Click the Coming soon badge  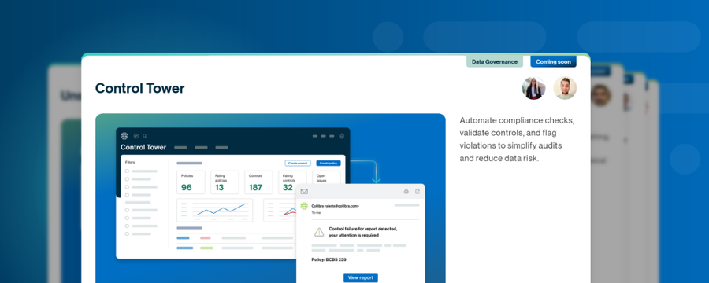point(554,62)
